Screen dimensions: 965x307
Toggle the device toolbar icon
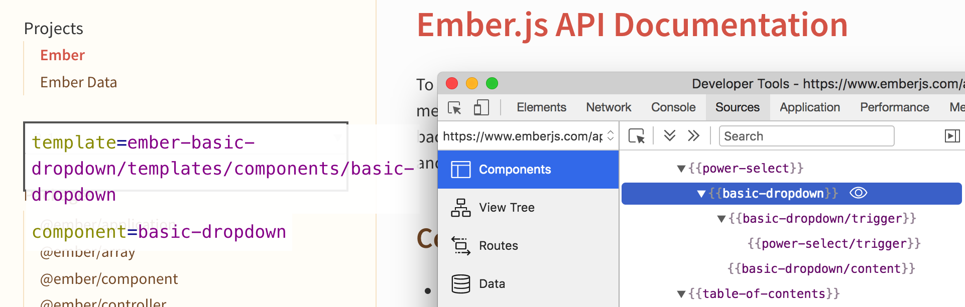point(481,108)
